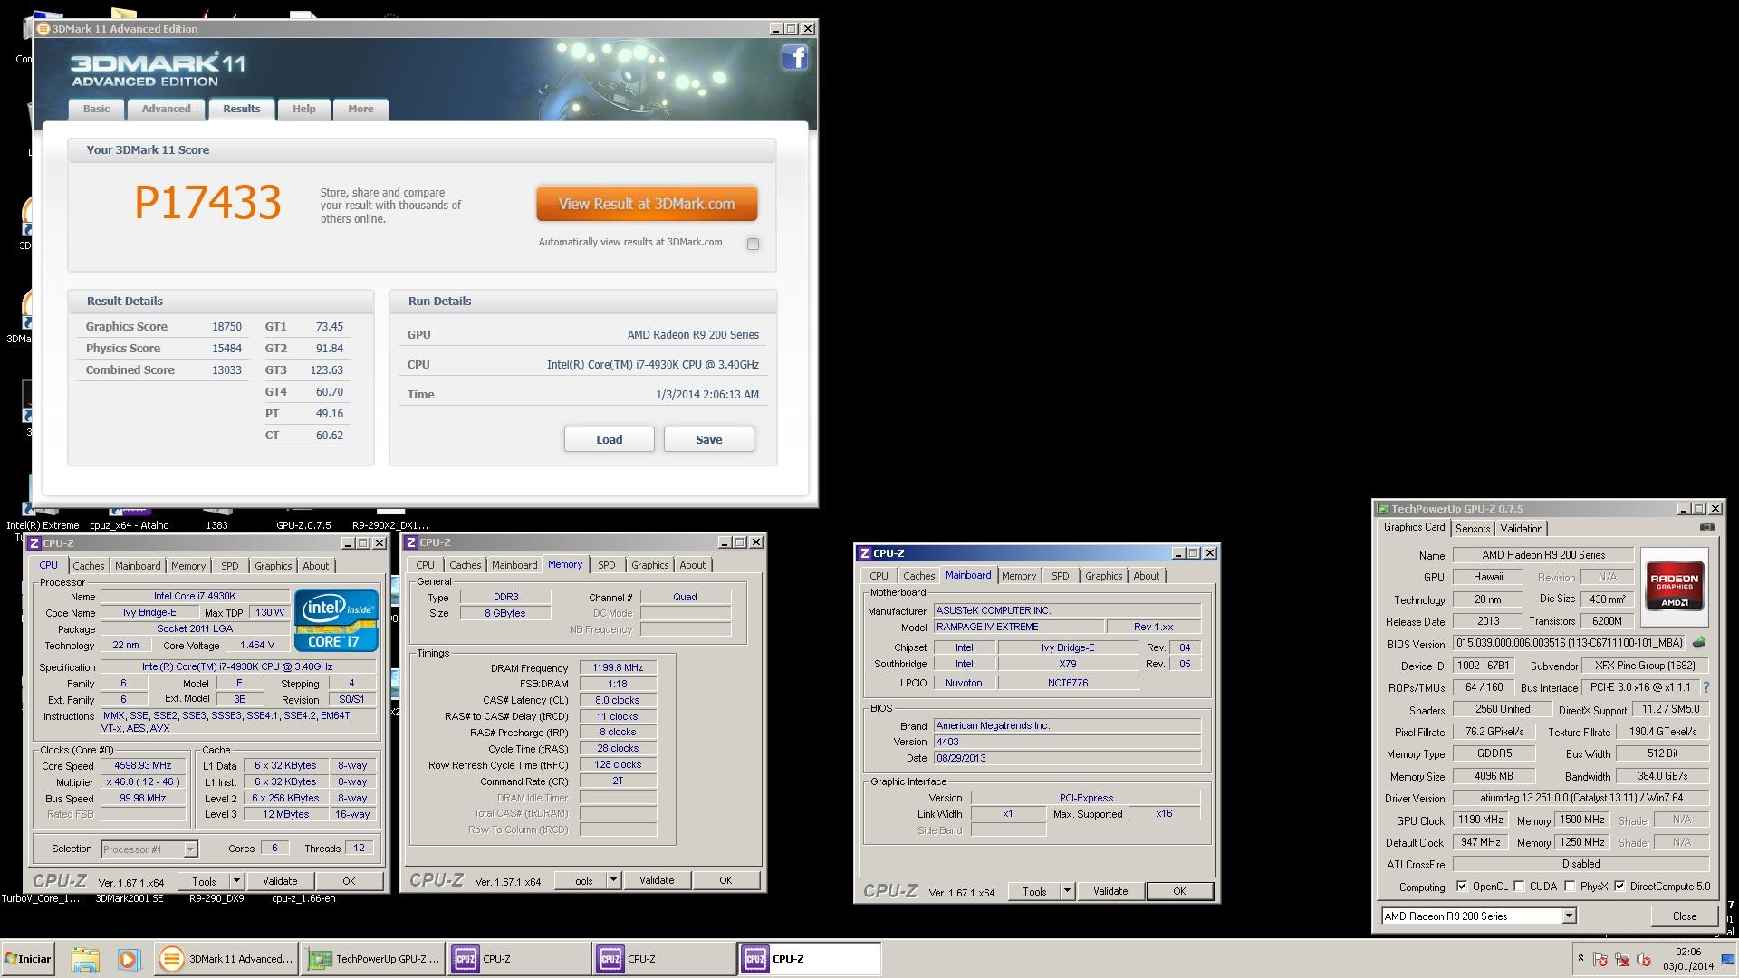Click OK in the CPU-Z Mainboard window
This screenshot has width=1739, height=978.
point(1179,891)
